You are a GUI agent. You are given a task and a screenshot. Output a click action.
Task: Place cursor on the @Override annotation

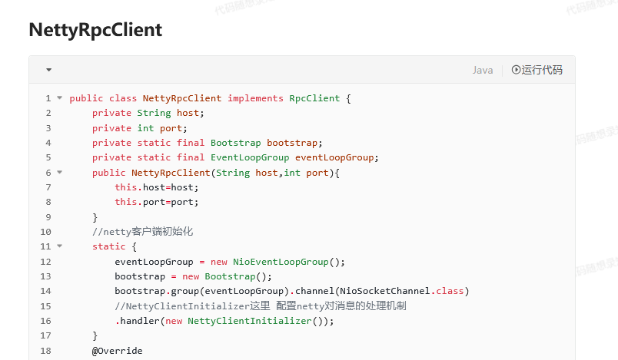(117, 351)
